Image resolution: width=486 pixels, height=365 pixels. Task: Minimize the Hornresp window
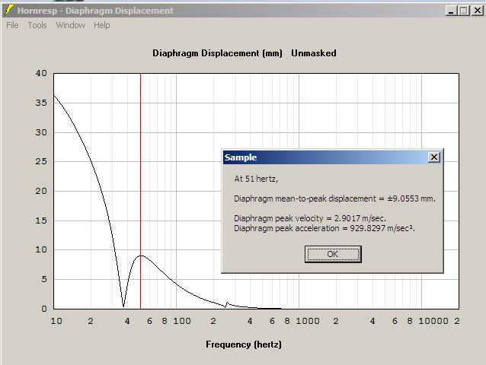451,11
